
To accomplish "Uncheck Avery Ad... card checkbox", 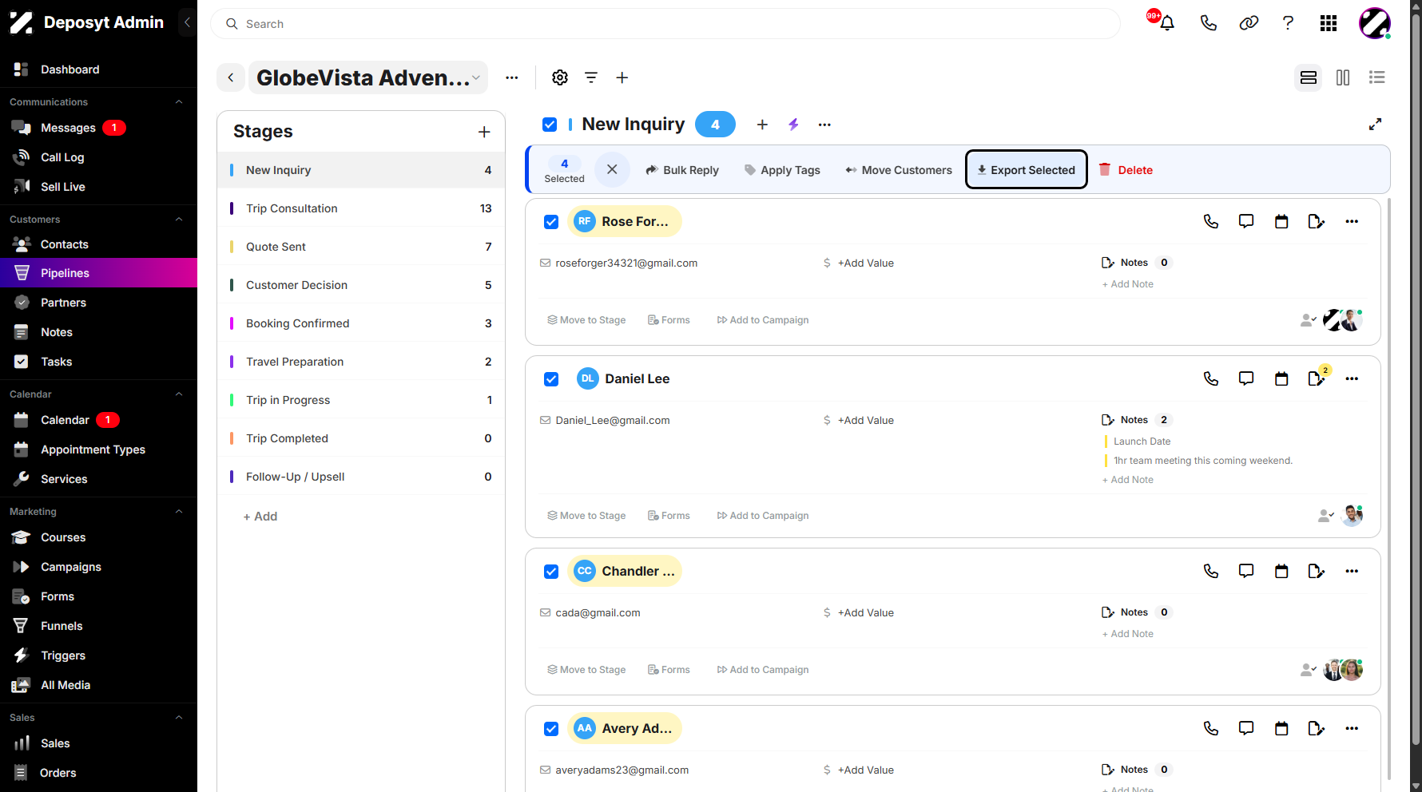I will [x=551, y=729].
